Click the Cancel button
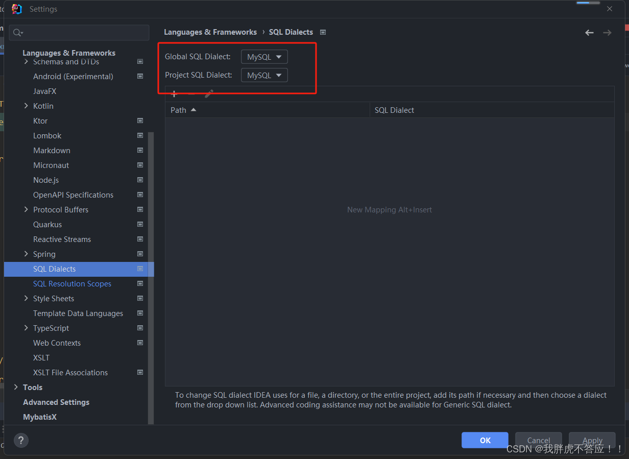 [539, 440]
